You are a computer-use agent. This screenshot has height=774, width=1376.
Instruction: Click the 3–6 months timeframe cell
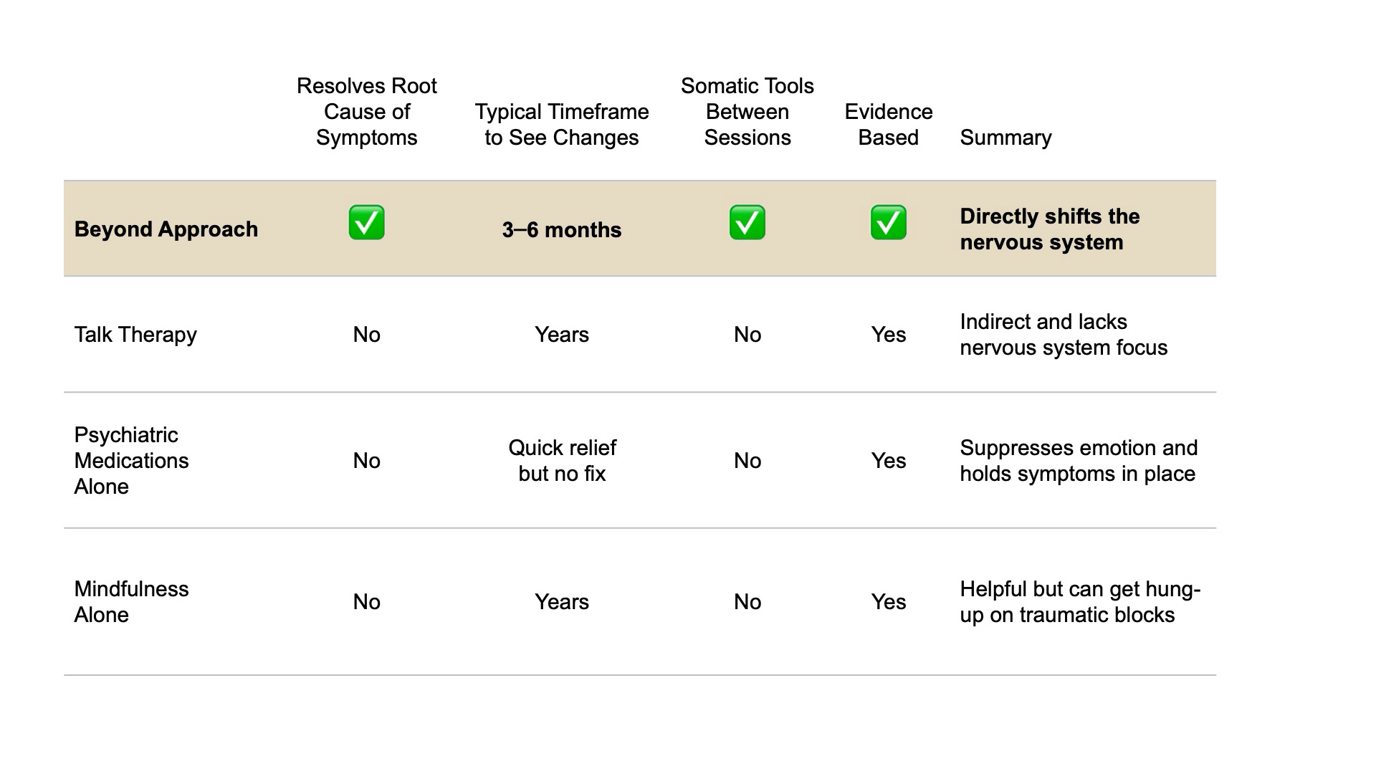coord(562,230)
